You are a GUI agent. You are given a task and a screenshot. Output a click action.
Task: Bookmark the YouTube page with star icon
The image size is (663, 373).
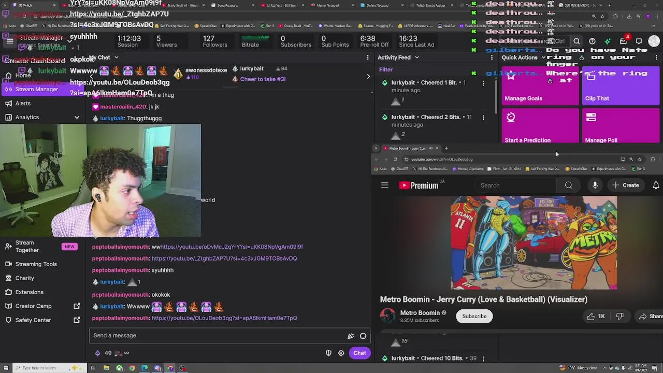click(x=640, y=160)
